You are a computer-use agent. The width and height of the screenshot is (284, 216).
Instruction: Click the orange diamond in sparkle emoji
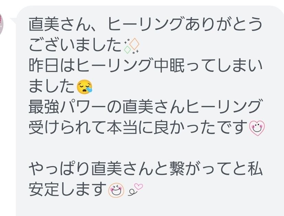[x=134, y=44]
